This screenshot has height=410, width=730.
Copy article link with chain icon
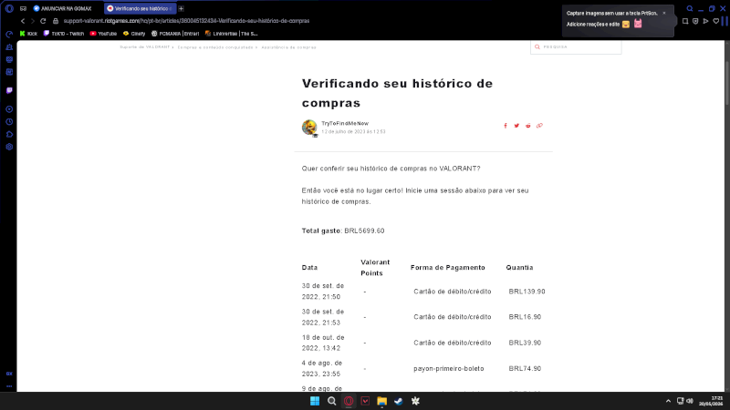pos(539,126)
